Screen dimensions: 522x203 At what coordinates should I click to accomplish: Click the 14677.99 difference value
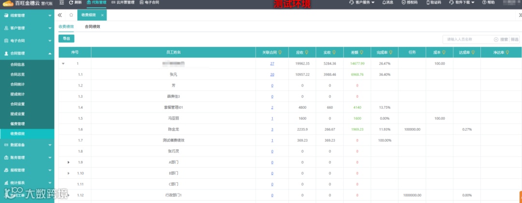point(357,64)
